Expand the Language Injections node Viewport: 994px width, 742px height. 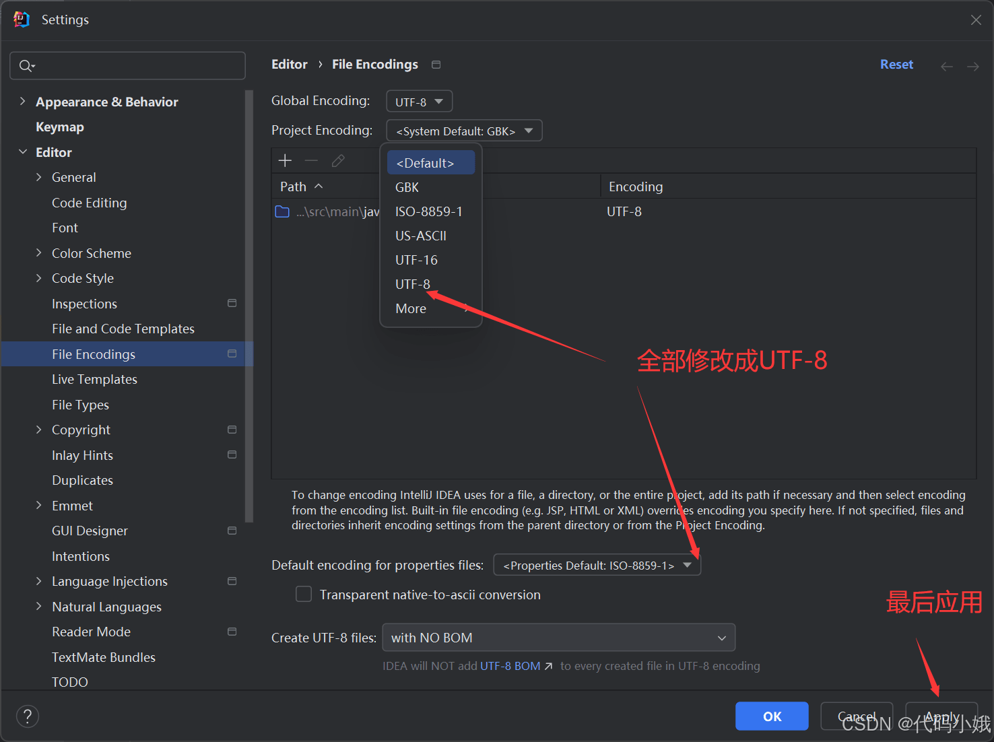38,581
